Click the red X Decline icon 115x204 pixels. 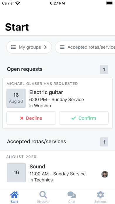click(x=22, y=118)
